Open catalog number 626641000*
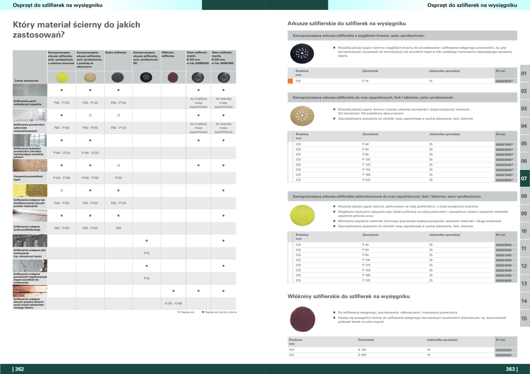 pyautogui.click(x=504, y=144)
